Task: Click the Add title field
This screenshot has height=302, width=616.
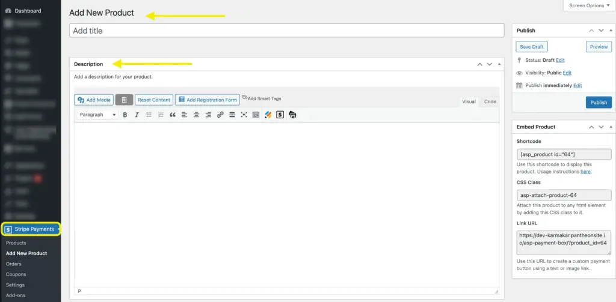Action: tap(286, 31)
